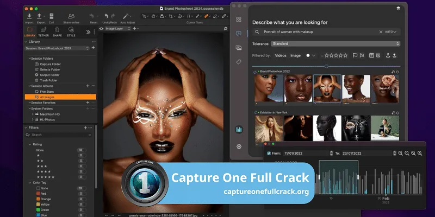The height and width of the screenshot is (217, 435).
Task: Toggle the From date checkbox
Action: 269,153
